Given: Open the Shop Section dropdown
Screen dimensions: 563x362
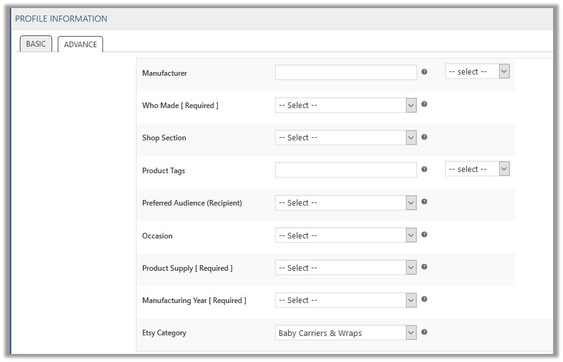Looking at the screenshot, I should click(345, 138).
